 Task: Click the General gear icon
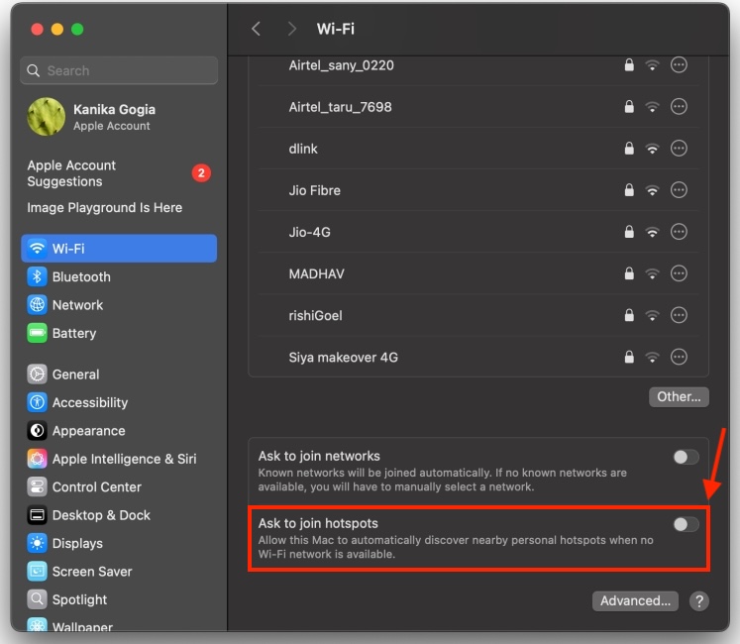point(37,375)
